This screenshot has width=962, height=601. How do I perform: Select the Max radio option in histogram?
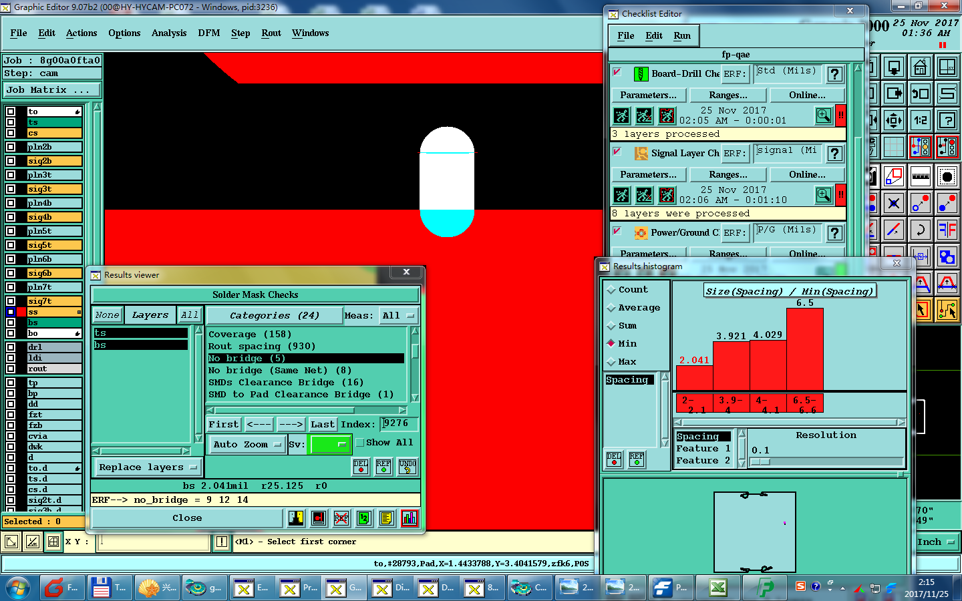point(611,362)
